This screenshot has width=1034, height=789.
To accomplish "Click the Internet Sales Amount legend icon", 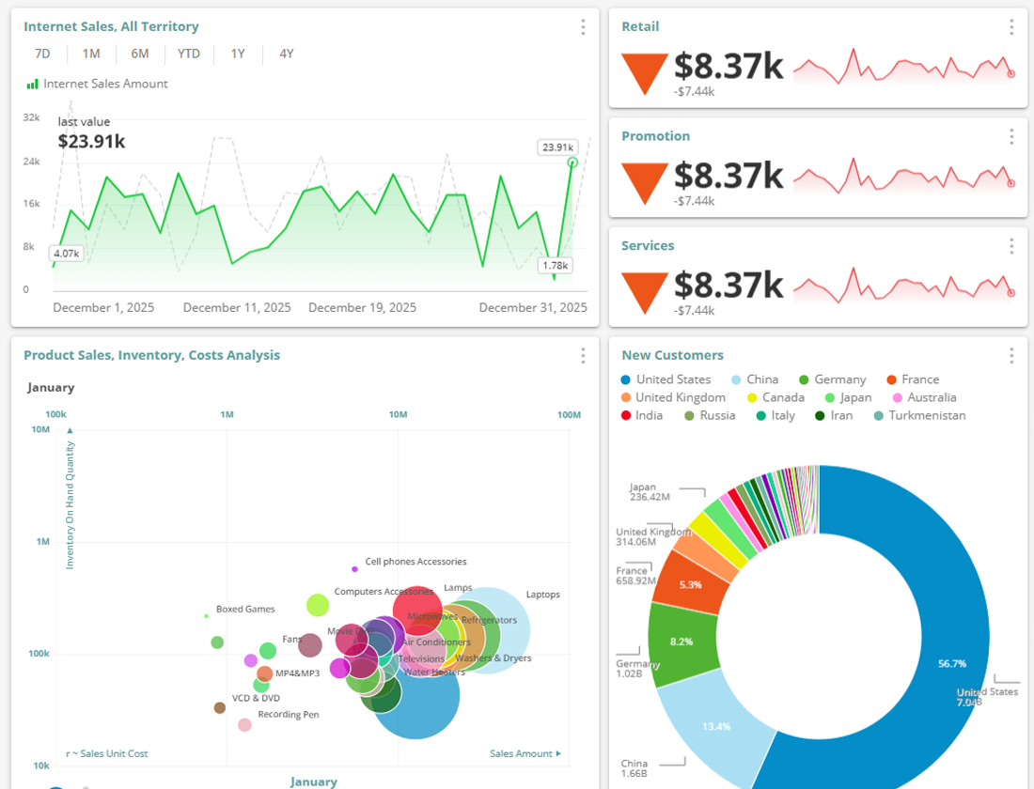I will 33,85.
